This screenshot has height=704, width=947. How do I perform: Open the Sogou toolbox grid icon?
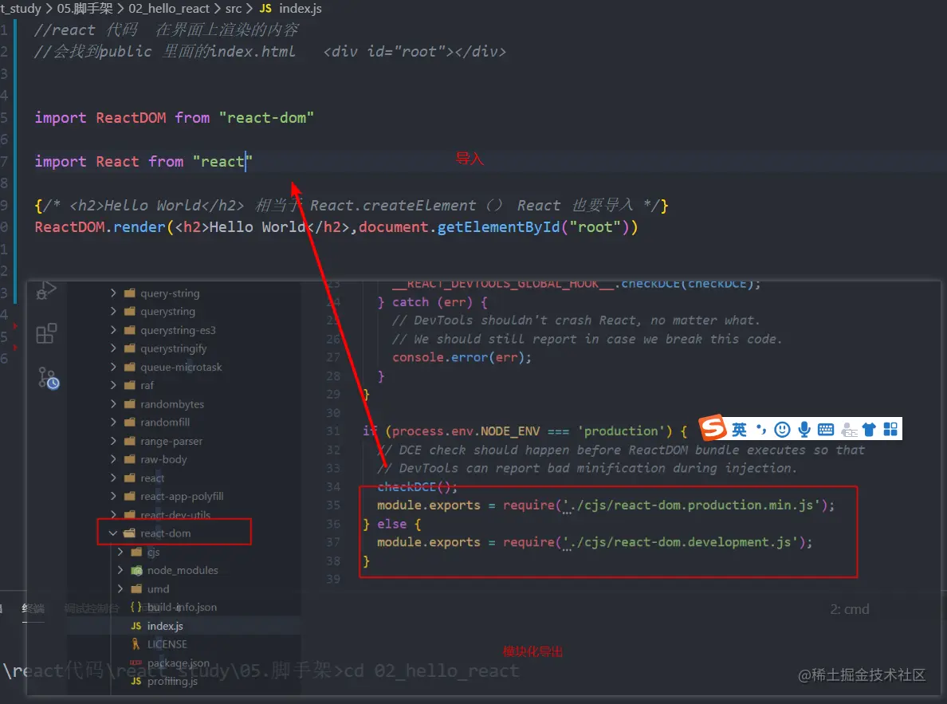tap(890, 430)
